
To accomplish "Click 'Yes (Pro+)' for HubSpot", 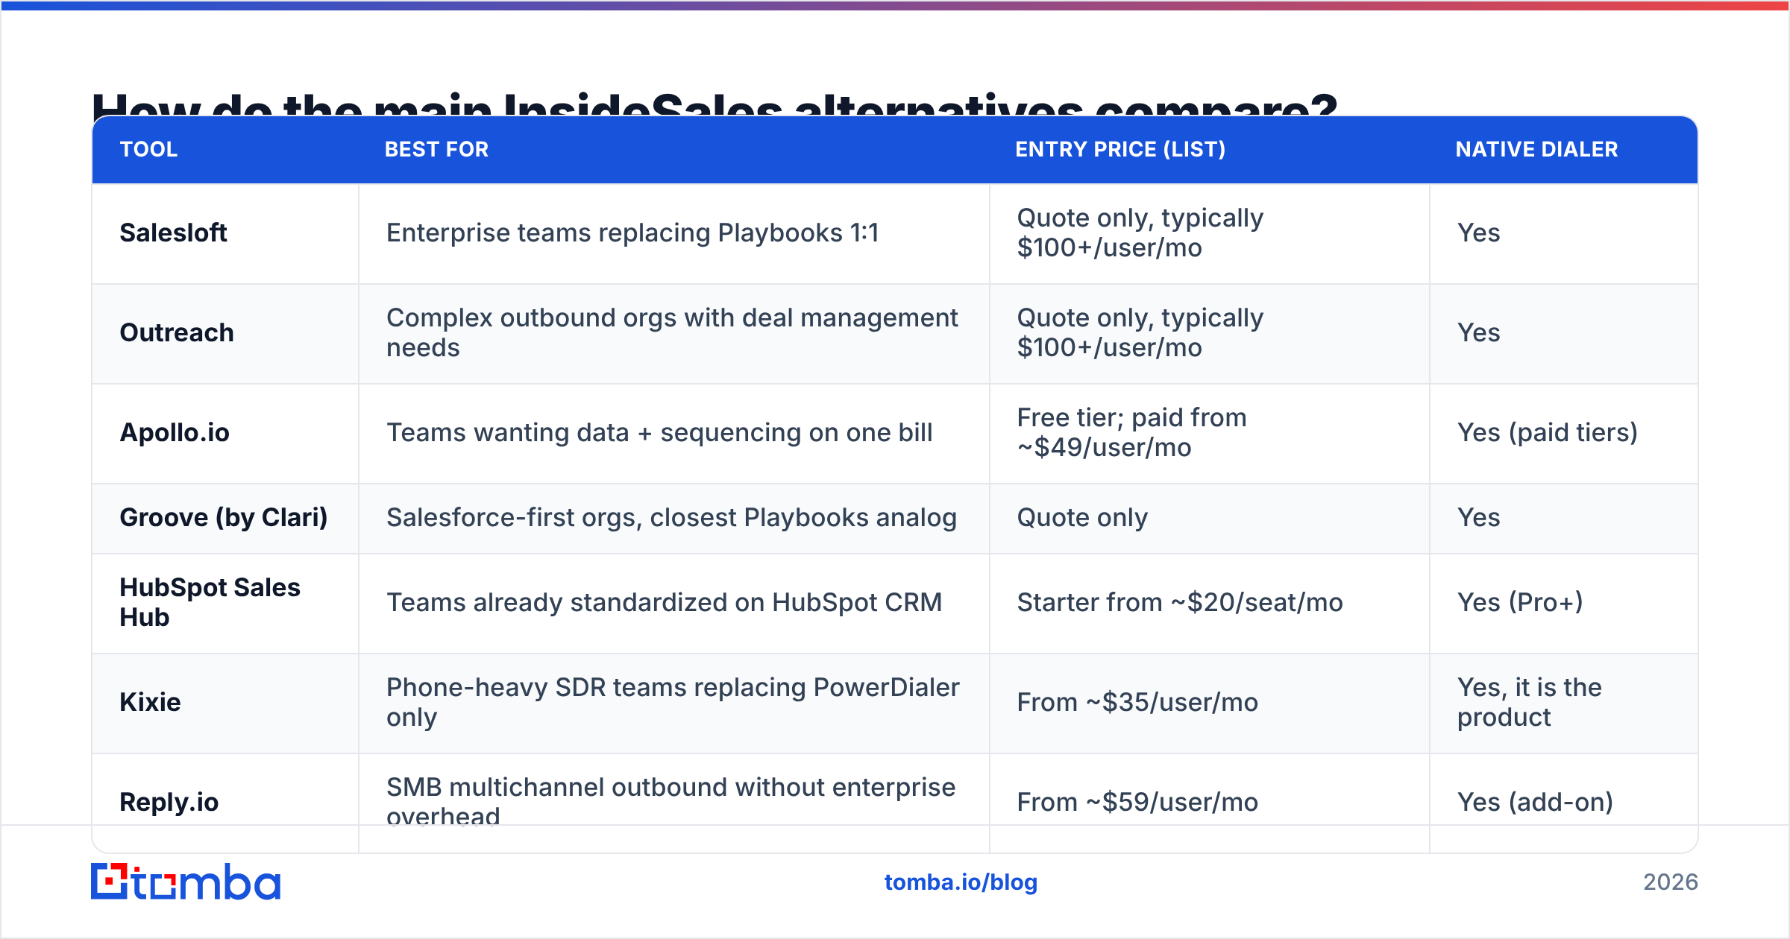I will point(1520,602).
